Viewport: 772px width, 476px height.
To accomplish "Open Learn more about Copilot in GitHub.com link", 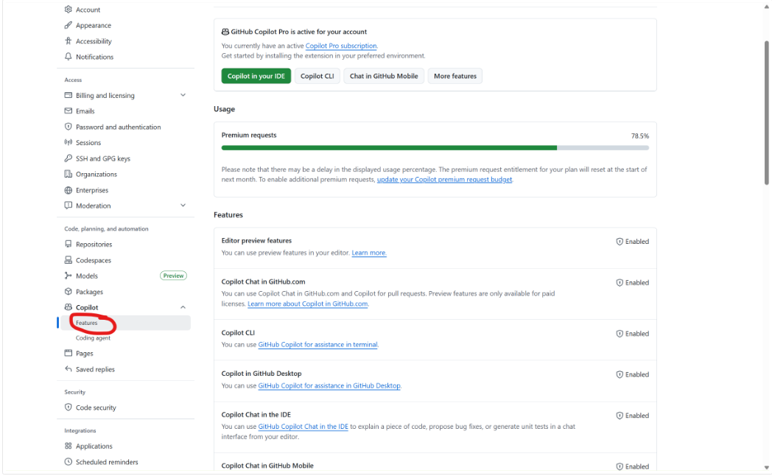I will click(x=308, y=304).
